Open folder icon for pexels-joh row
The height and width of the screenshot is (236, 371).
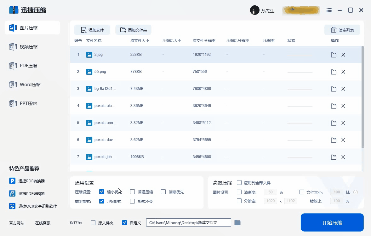(x=334, y=157)
